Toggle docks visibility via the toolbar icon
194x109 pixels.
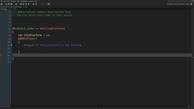[49, 4]
